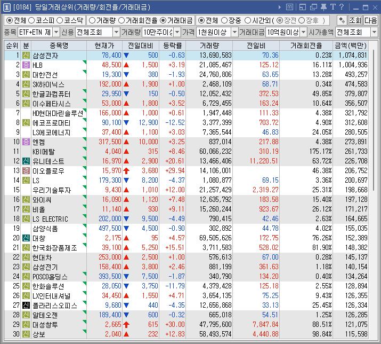Open the 시가총액 전체조회 dropdown
Image resolution: width=381 pixels, height=344 pixels.
point(374,32)
